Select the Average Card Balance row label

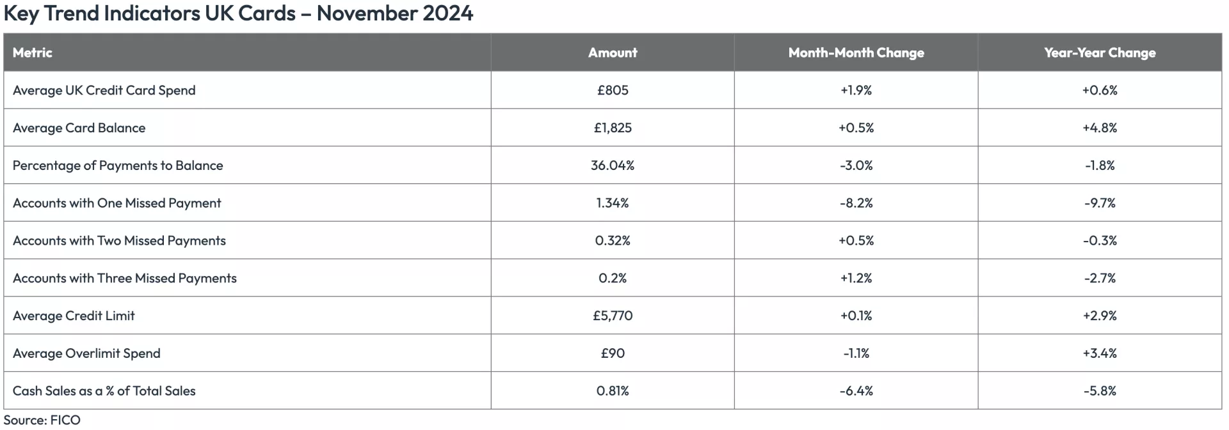pos(79,128)
